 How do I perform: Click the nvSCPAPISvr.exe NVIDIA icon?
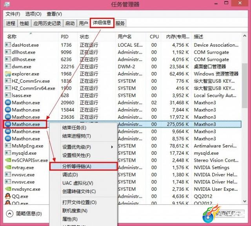(8, 160)
